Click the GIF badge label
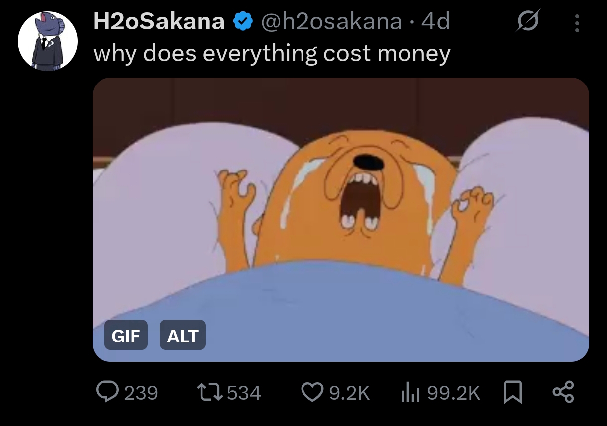The height and width of the screenshot is (426, 607). point(126,336)
